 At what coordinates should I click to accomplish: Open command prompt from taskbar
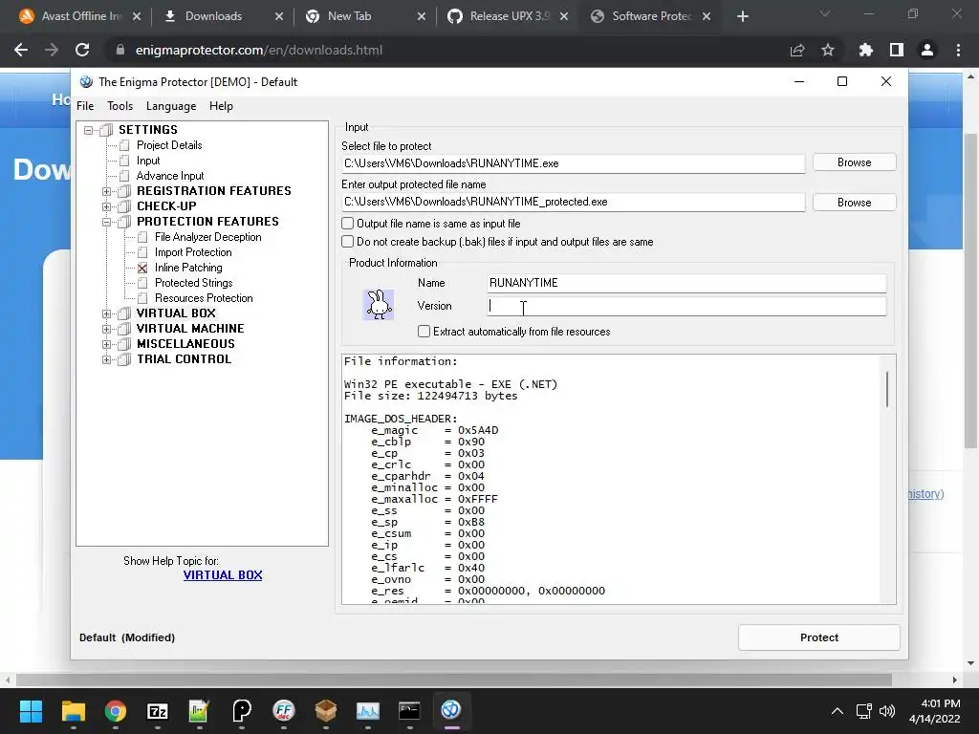click(x=409, y=710)
